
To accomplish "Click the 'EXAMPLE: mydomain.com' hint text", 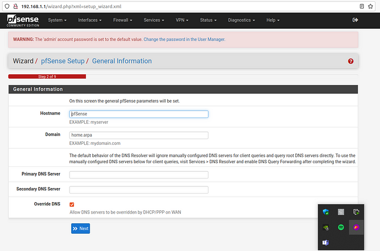I will (x=95, y=143).
